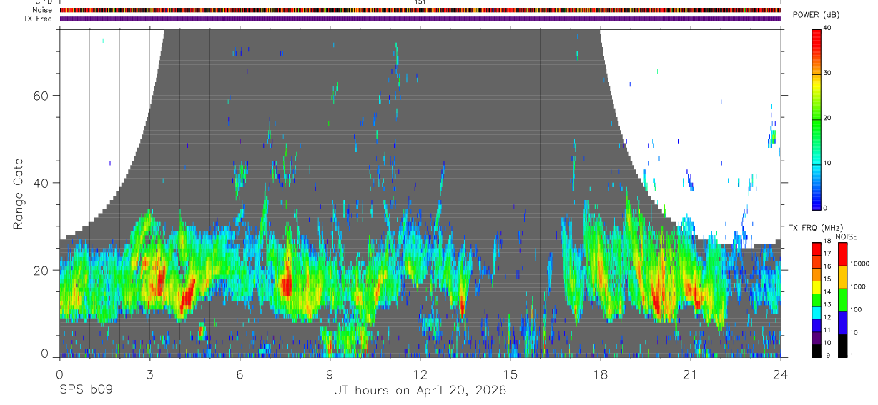Click the Range Gate axis tick label '20'
The image size is (878, 405).
[x=41, y=270]
